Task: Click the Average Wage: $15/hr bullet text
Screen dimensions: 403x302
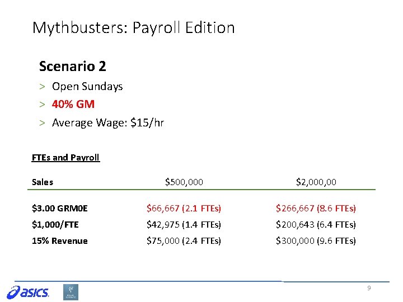Action: (x=108, y=122)
